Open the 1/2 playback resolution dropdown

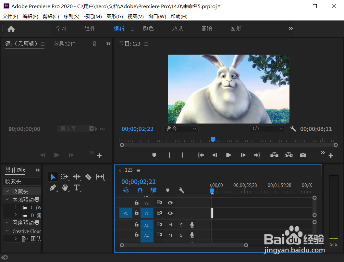click(267, 129)
